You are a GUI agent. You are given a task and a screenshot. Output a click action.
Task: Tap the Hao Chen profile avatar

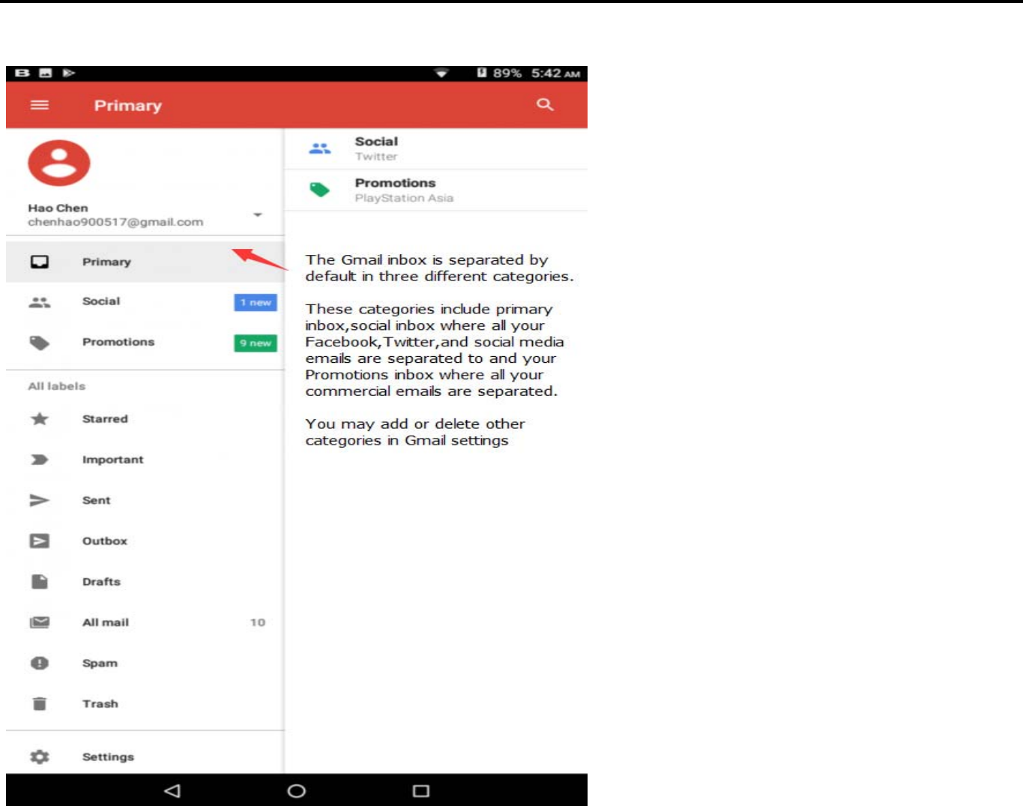point(59,163)
